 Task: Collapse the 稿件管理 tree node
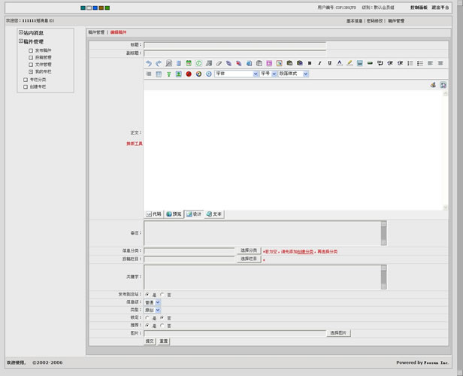point(21,41)
